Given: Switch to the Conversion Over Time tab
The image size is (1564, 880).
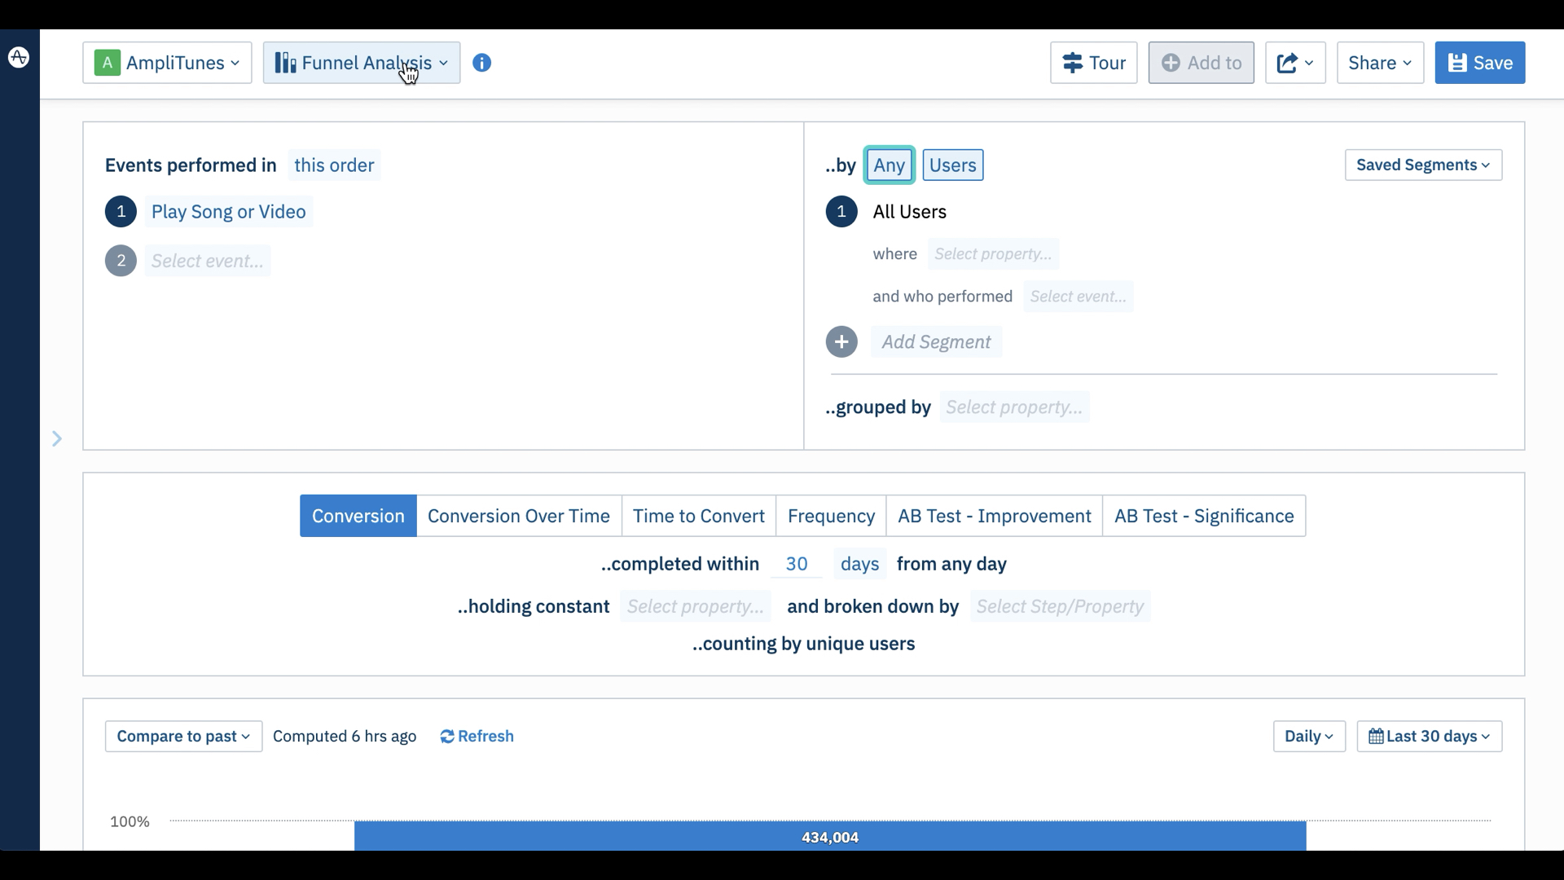Looking at the screenshot, I should coord(519,517).
